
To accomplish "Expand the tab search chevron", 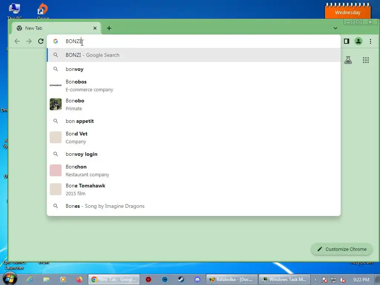I will 335,28.
